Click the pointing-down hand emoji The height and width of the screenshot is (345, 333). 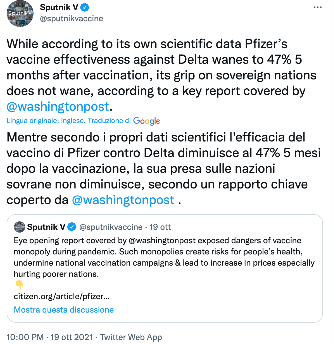coord(19,285)
